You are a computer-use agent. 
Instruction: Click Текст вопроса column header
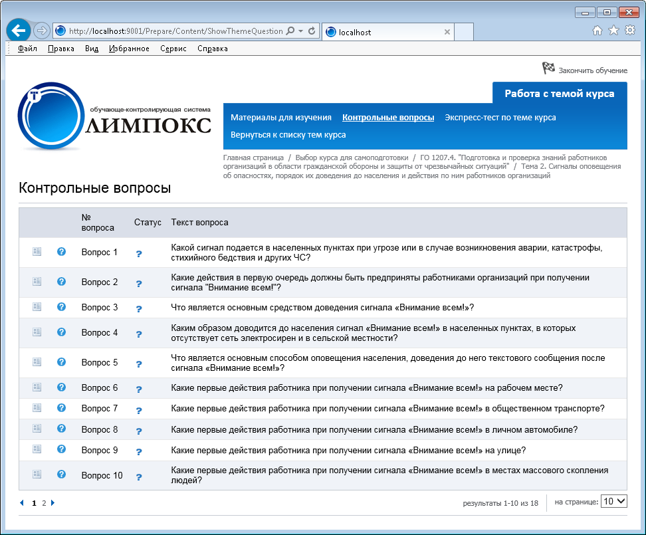coord(199,223)
